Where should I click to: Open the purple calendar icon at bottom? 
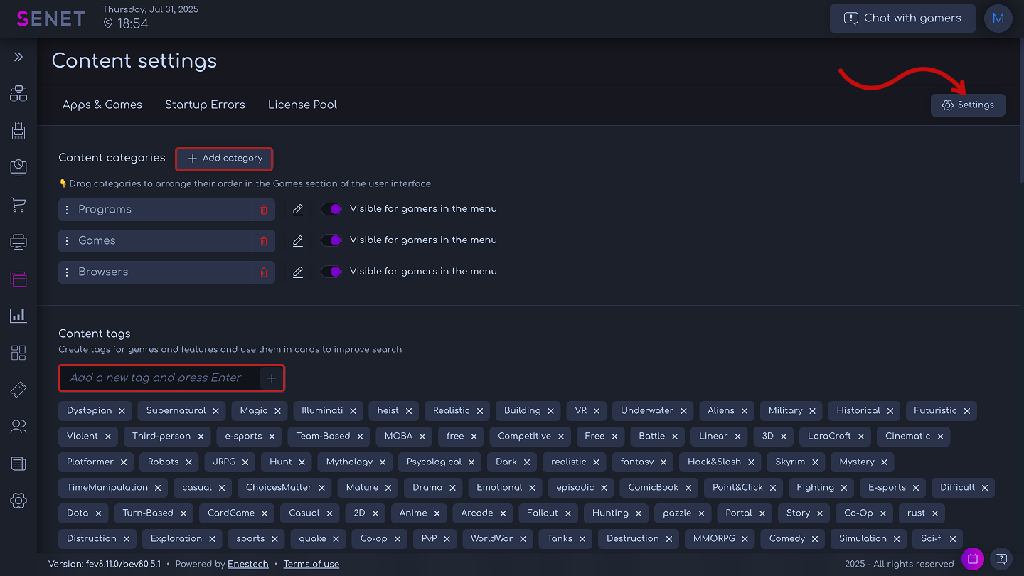pos(972,558)
